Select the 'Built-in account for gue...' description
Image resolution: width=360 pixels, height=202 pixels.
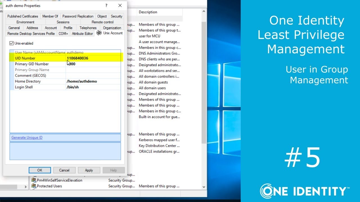(x=159, y=117)
